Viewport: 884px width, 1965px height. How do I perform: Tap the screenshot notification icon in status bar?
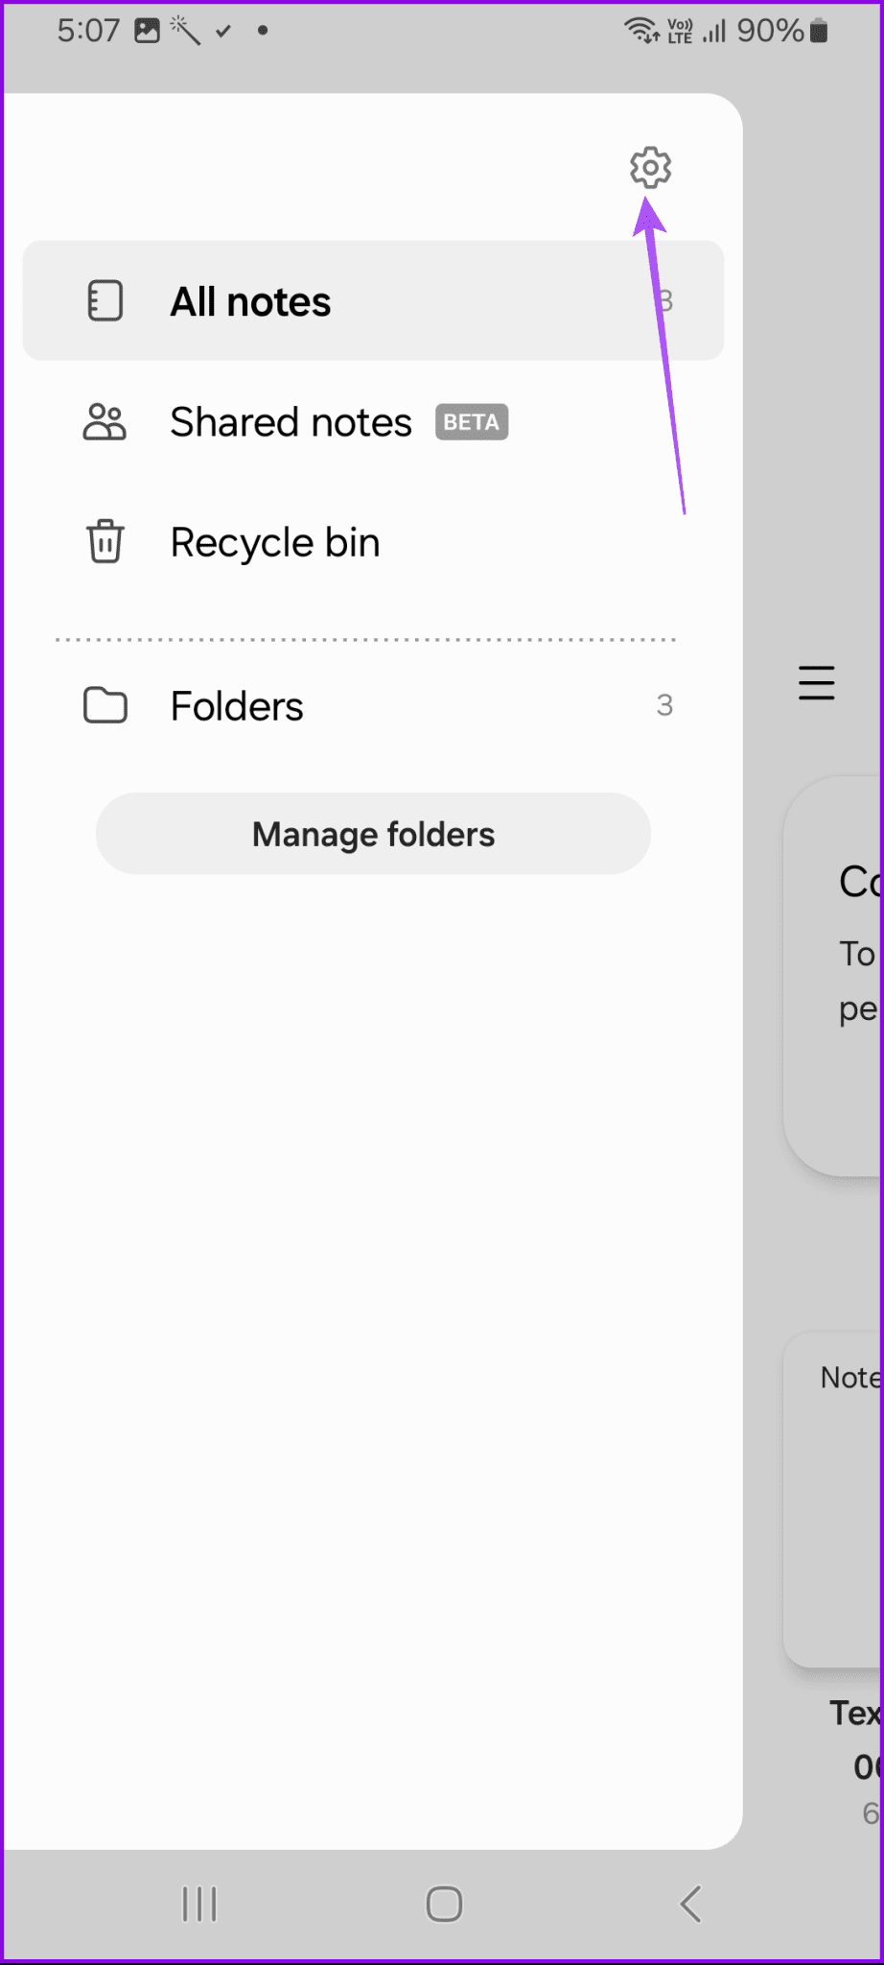pyautogui.click(x=145, y=30)
